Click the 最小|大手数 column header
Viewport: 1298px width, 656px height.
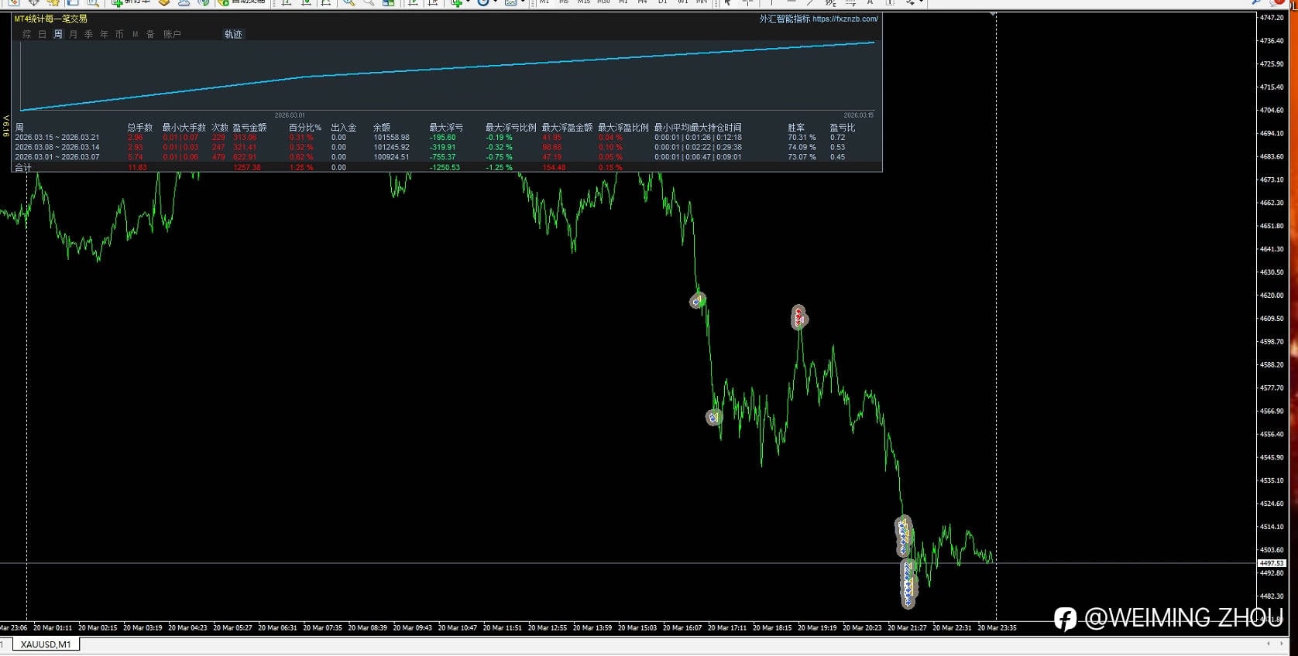(184, 128)
